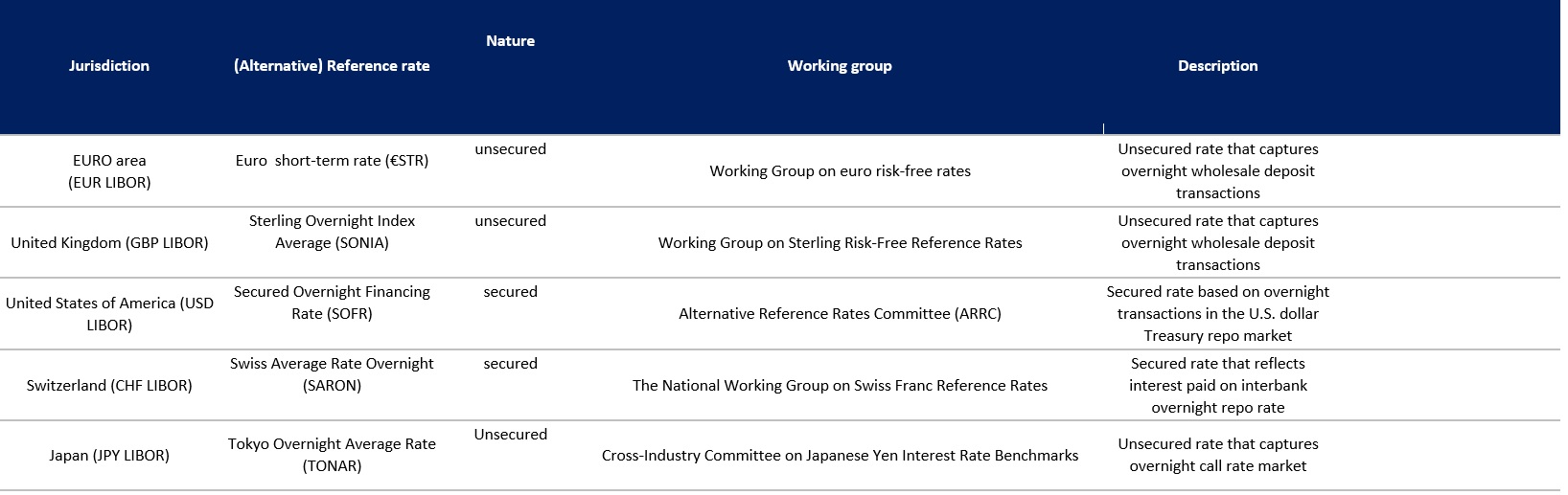Select the Switzerland (CHF LIBOR) cell
1568x495 pixels.
pos(109,386)
